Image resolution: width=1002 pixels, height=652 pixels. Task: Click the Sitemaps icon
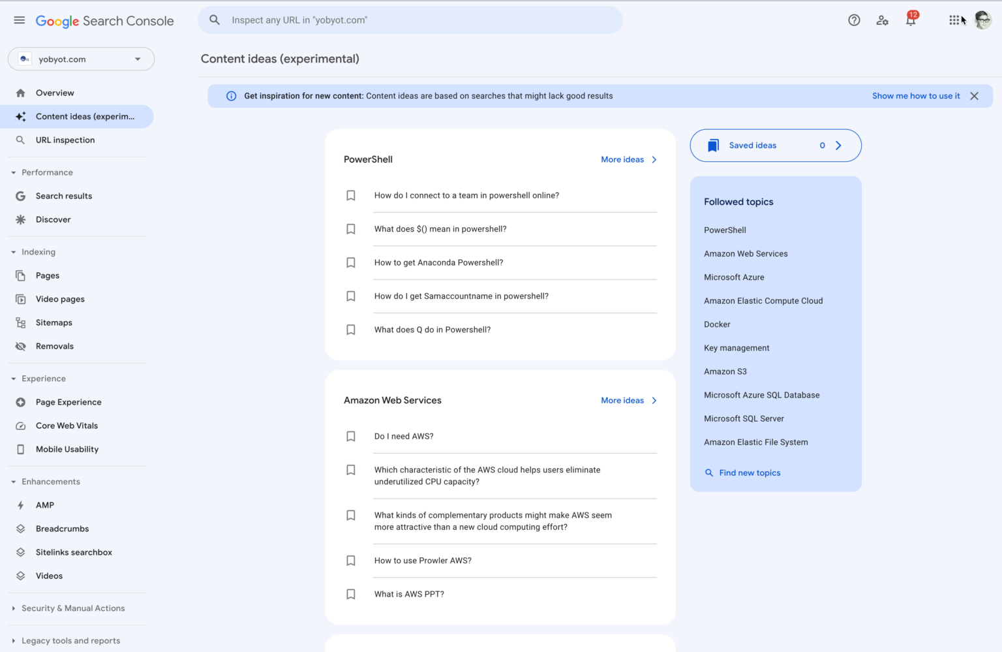pos(21,322)
